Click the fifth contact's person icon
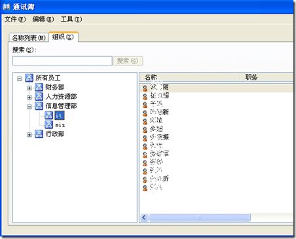 click(x=145, y=121)
